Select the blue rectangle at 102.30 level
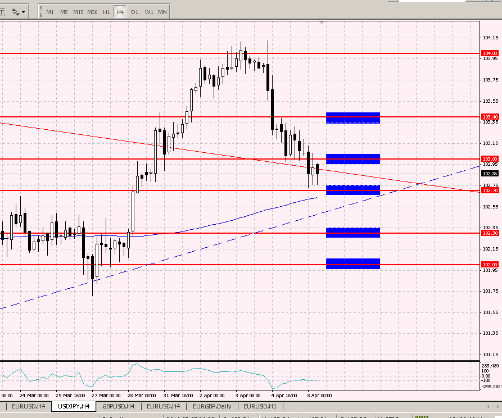The width and height of the screenshot is (502, 418). tap(353, 233)
